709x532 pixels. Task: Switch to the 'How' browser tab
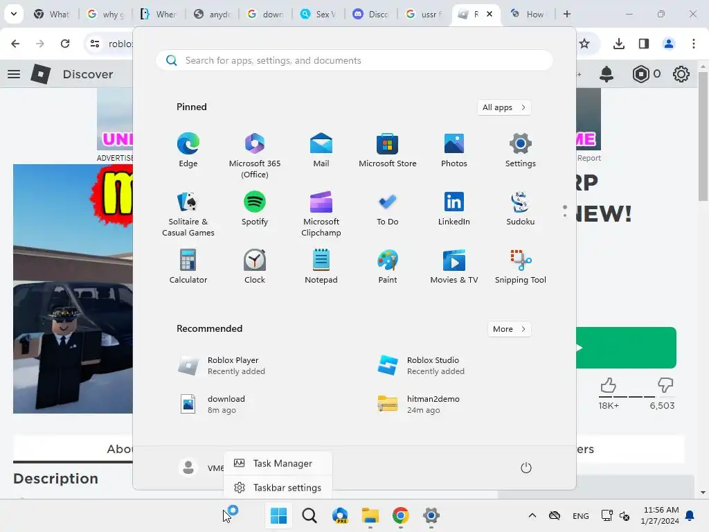(528, 14)
